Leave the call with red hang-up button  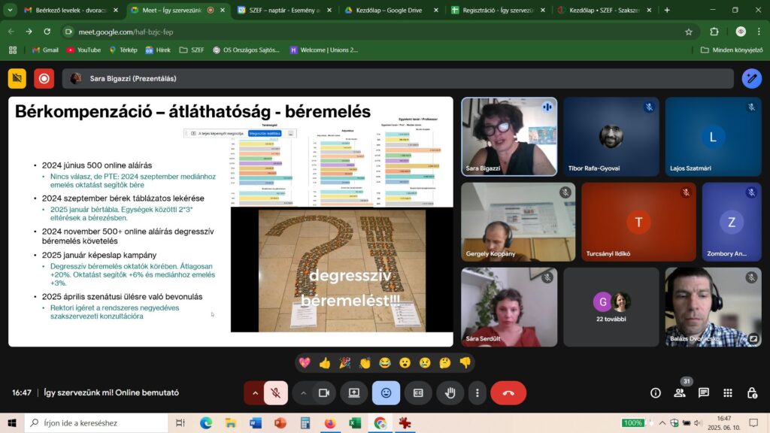pyautogui.click(x=508, y=392)
